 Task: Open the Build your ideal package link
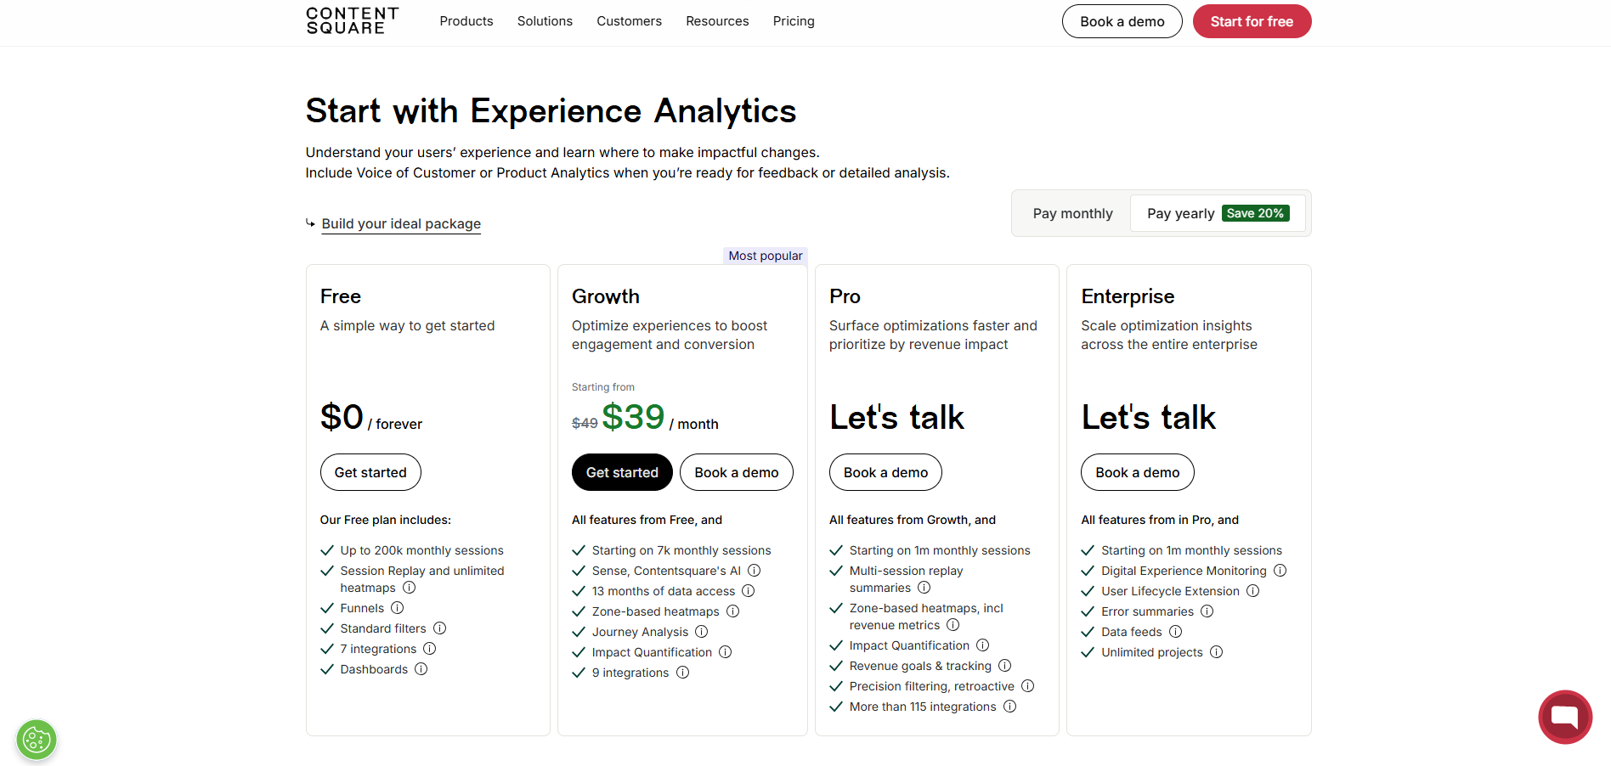pos(401,223)
